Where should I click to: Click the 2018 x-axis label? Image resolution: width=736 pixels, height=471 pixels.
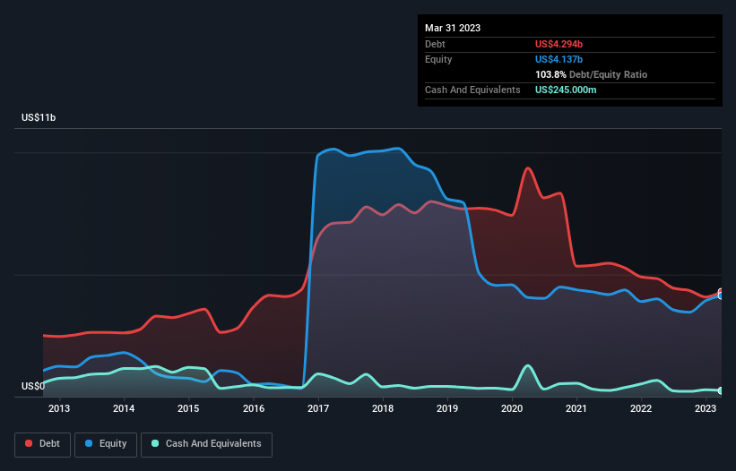tap(383, 408)
